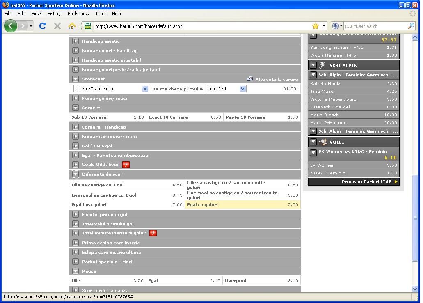Click the page scrollbar up arrow
Screen dimensions: 423x303
point(415,37)
